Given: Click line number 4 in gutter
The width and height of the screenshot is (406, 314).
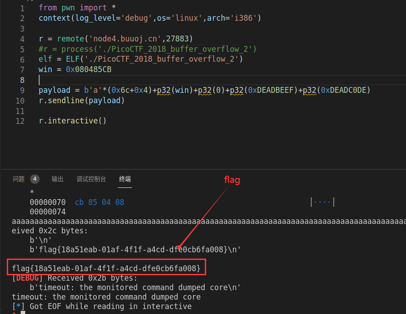Looking at the screenshot, I should point(22,39).
